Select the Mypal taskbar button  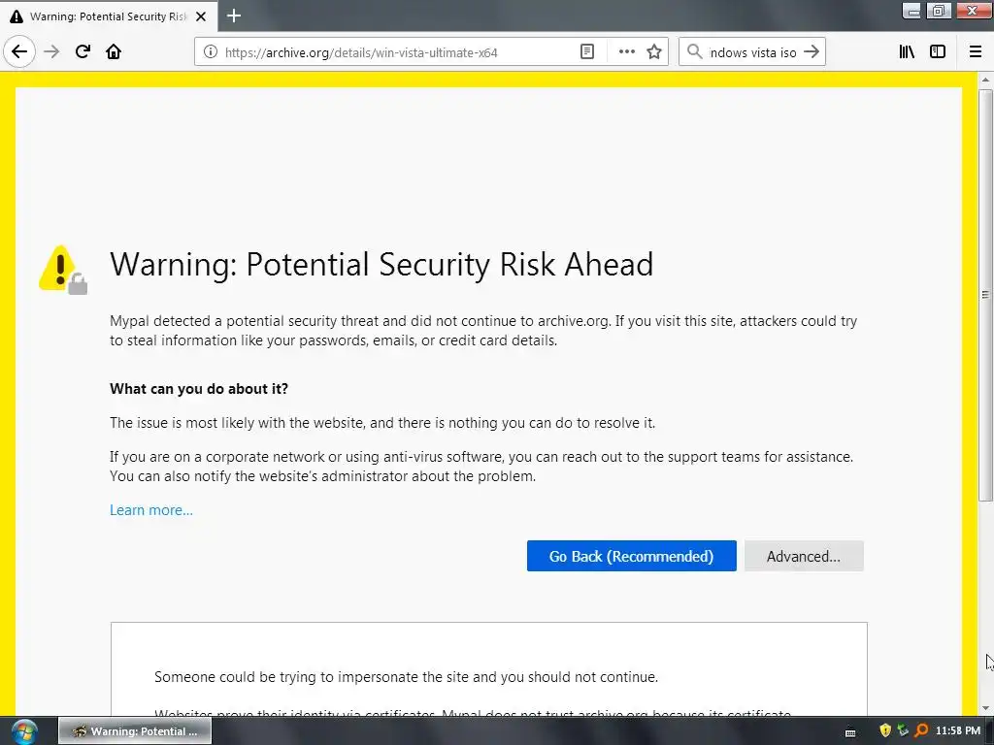135,731
